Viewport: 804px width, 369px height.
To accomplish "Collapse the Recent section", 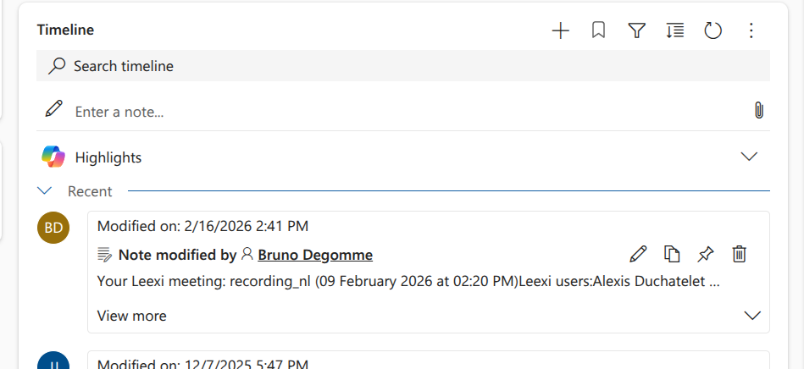I will (45, 190).
